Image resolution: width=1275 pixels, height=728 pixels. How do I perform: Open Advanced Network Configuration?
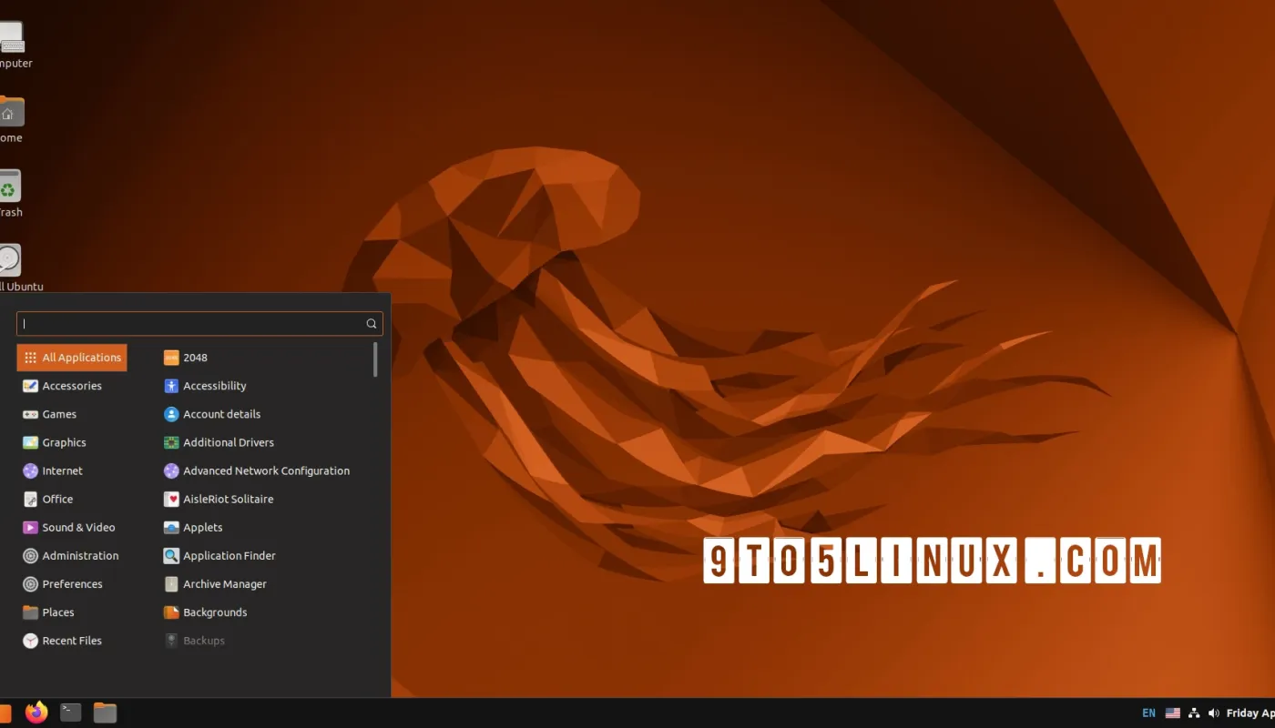point(257,470)
